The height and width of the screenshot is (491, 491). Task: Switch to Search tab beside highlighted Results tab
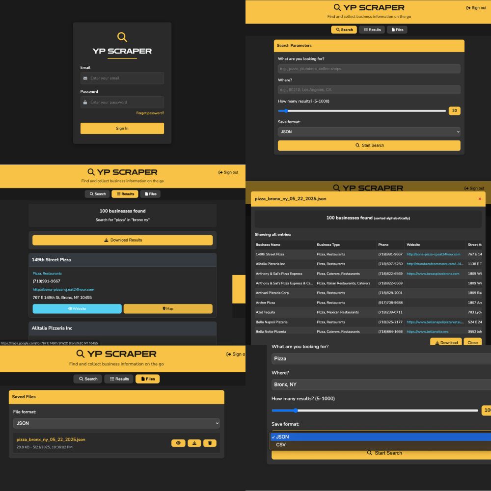coord(97,194)
